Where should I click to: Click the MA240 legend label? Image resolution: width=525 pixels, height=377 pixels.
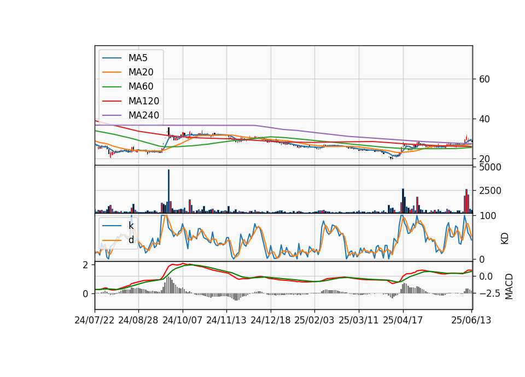(x=144, y=115)
